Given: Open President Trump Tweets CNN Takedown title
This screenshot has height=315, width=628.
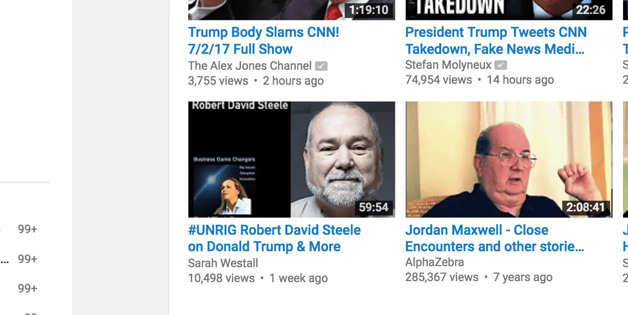Looking at the screenshot, I should 496,41.
